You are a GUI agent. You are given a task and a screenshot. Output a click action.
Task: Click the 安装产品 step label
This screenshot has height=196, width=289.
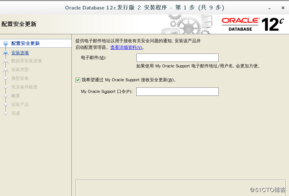coord(20,105)
